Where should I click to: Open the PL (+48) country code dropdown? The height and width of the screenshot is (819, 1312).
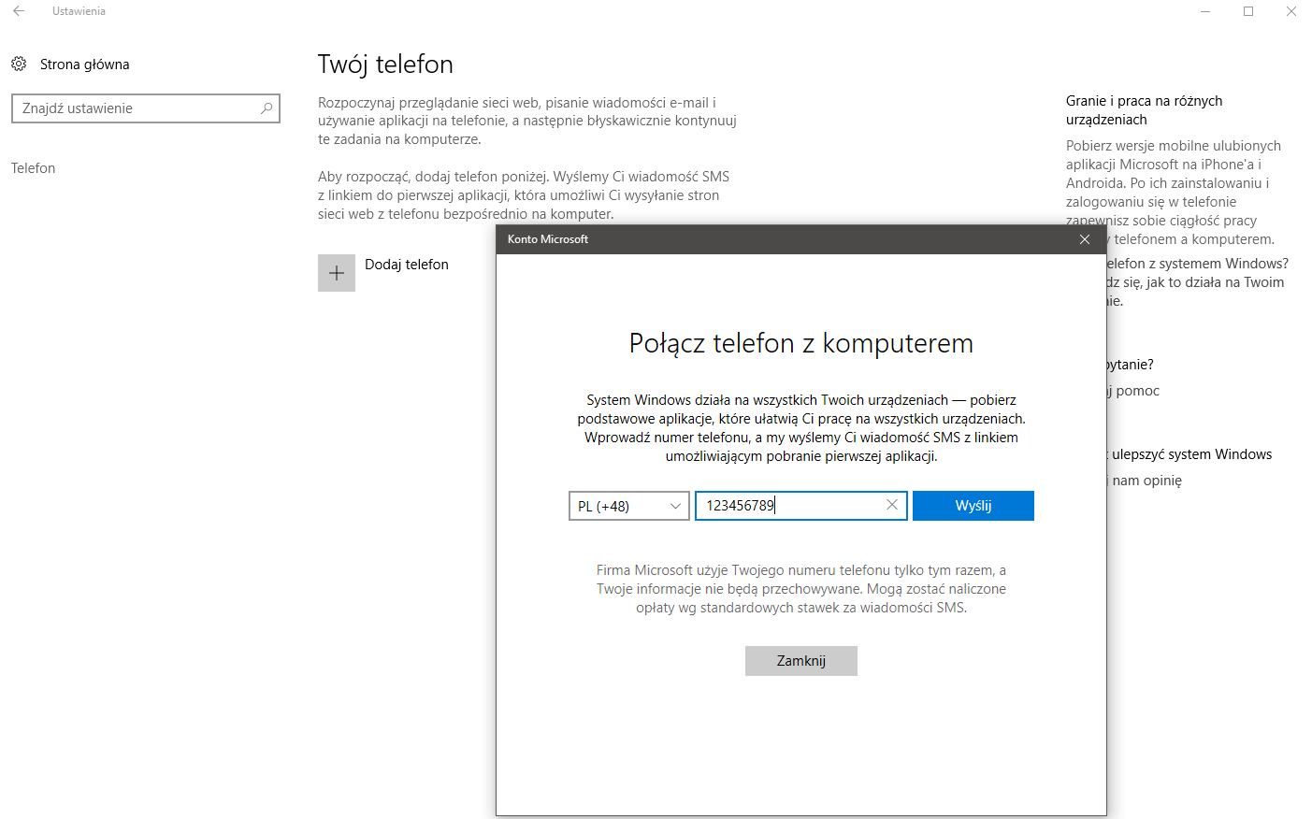pyautogui.click(x=629, y=506)
